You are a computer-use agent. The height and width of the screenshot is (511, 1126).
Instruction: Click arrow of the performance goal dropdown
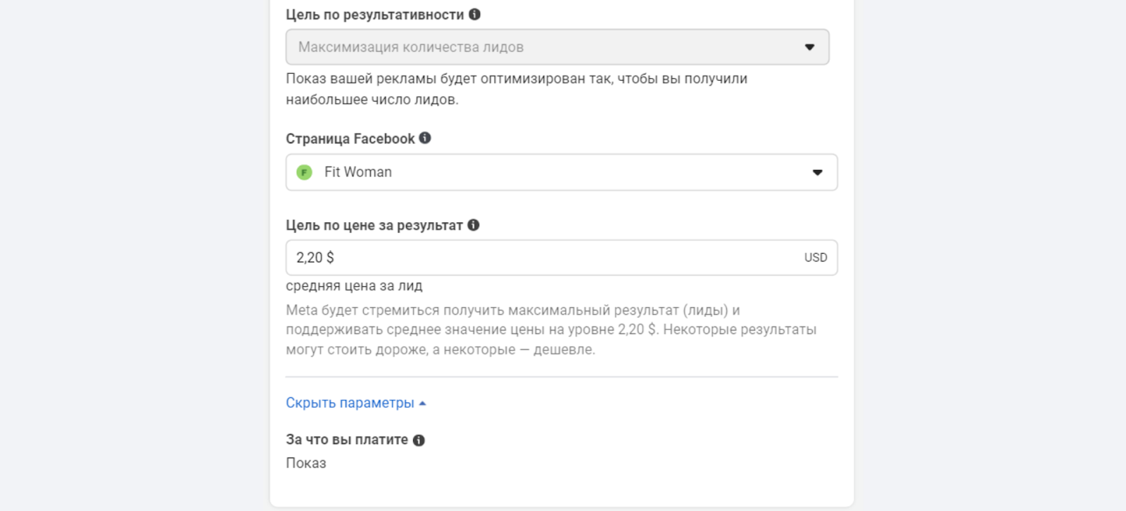[809, 47]
